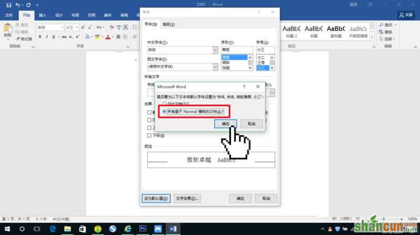Switch to the 布局 (Layout) ribbon tab
Screen dimensions: 420x235
[75, 15]
